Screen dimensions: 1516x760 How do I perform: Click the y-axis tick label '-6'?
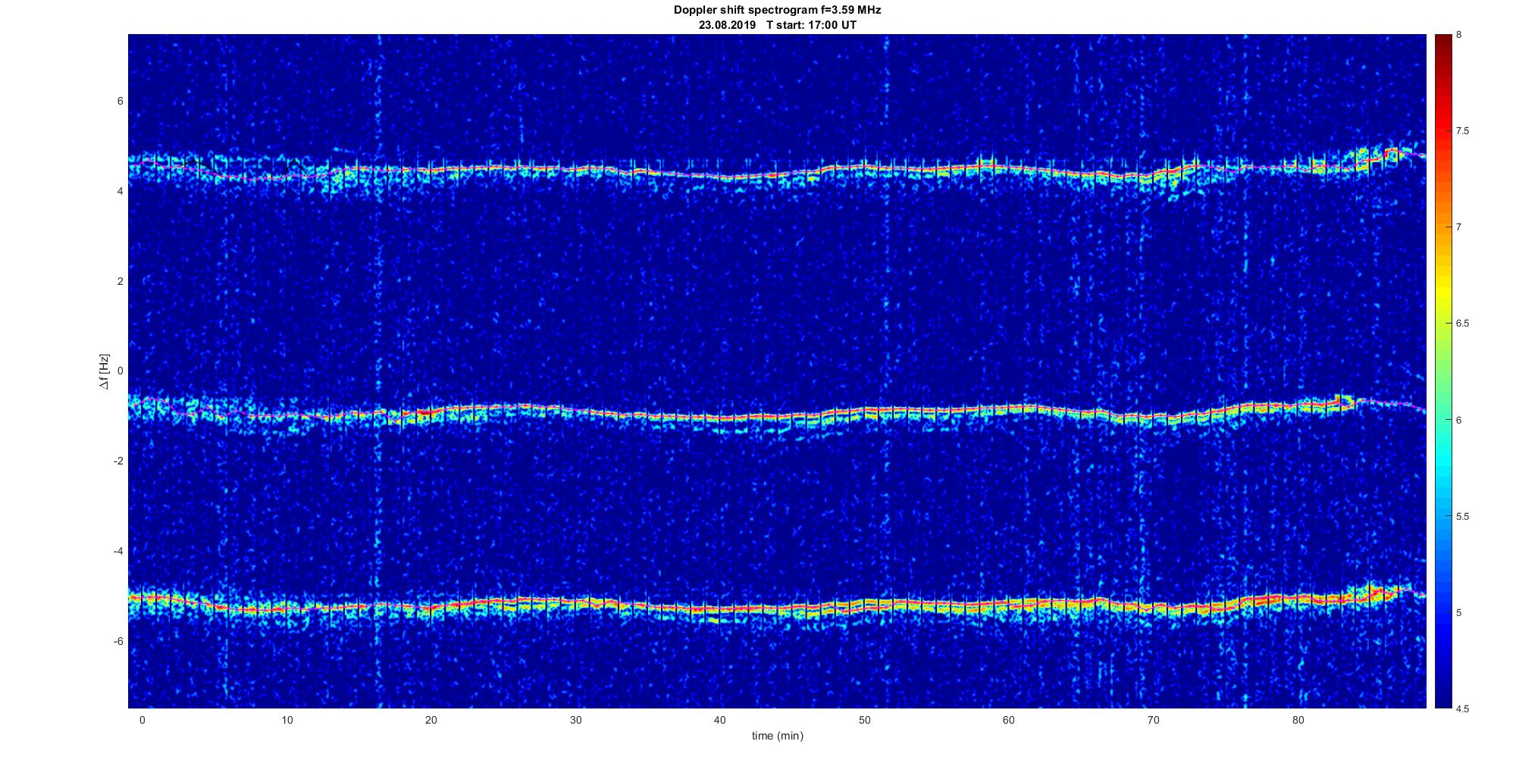point(119,641)
